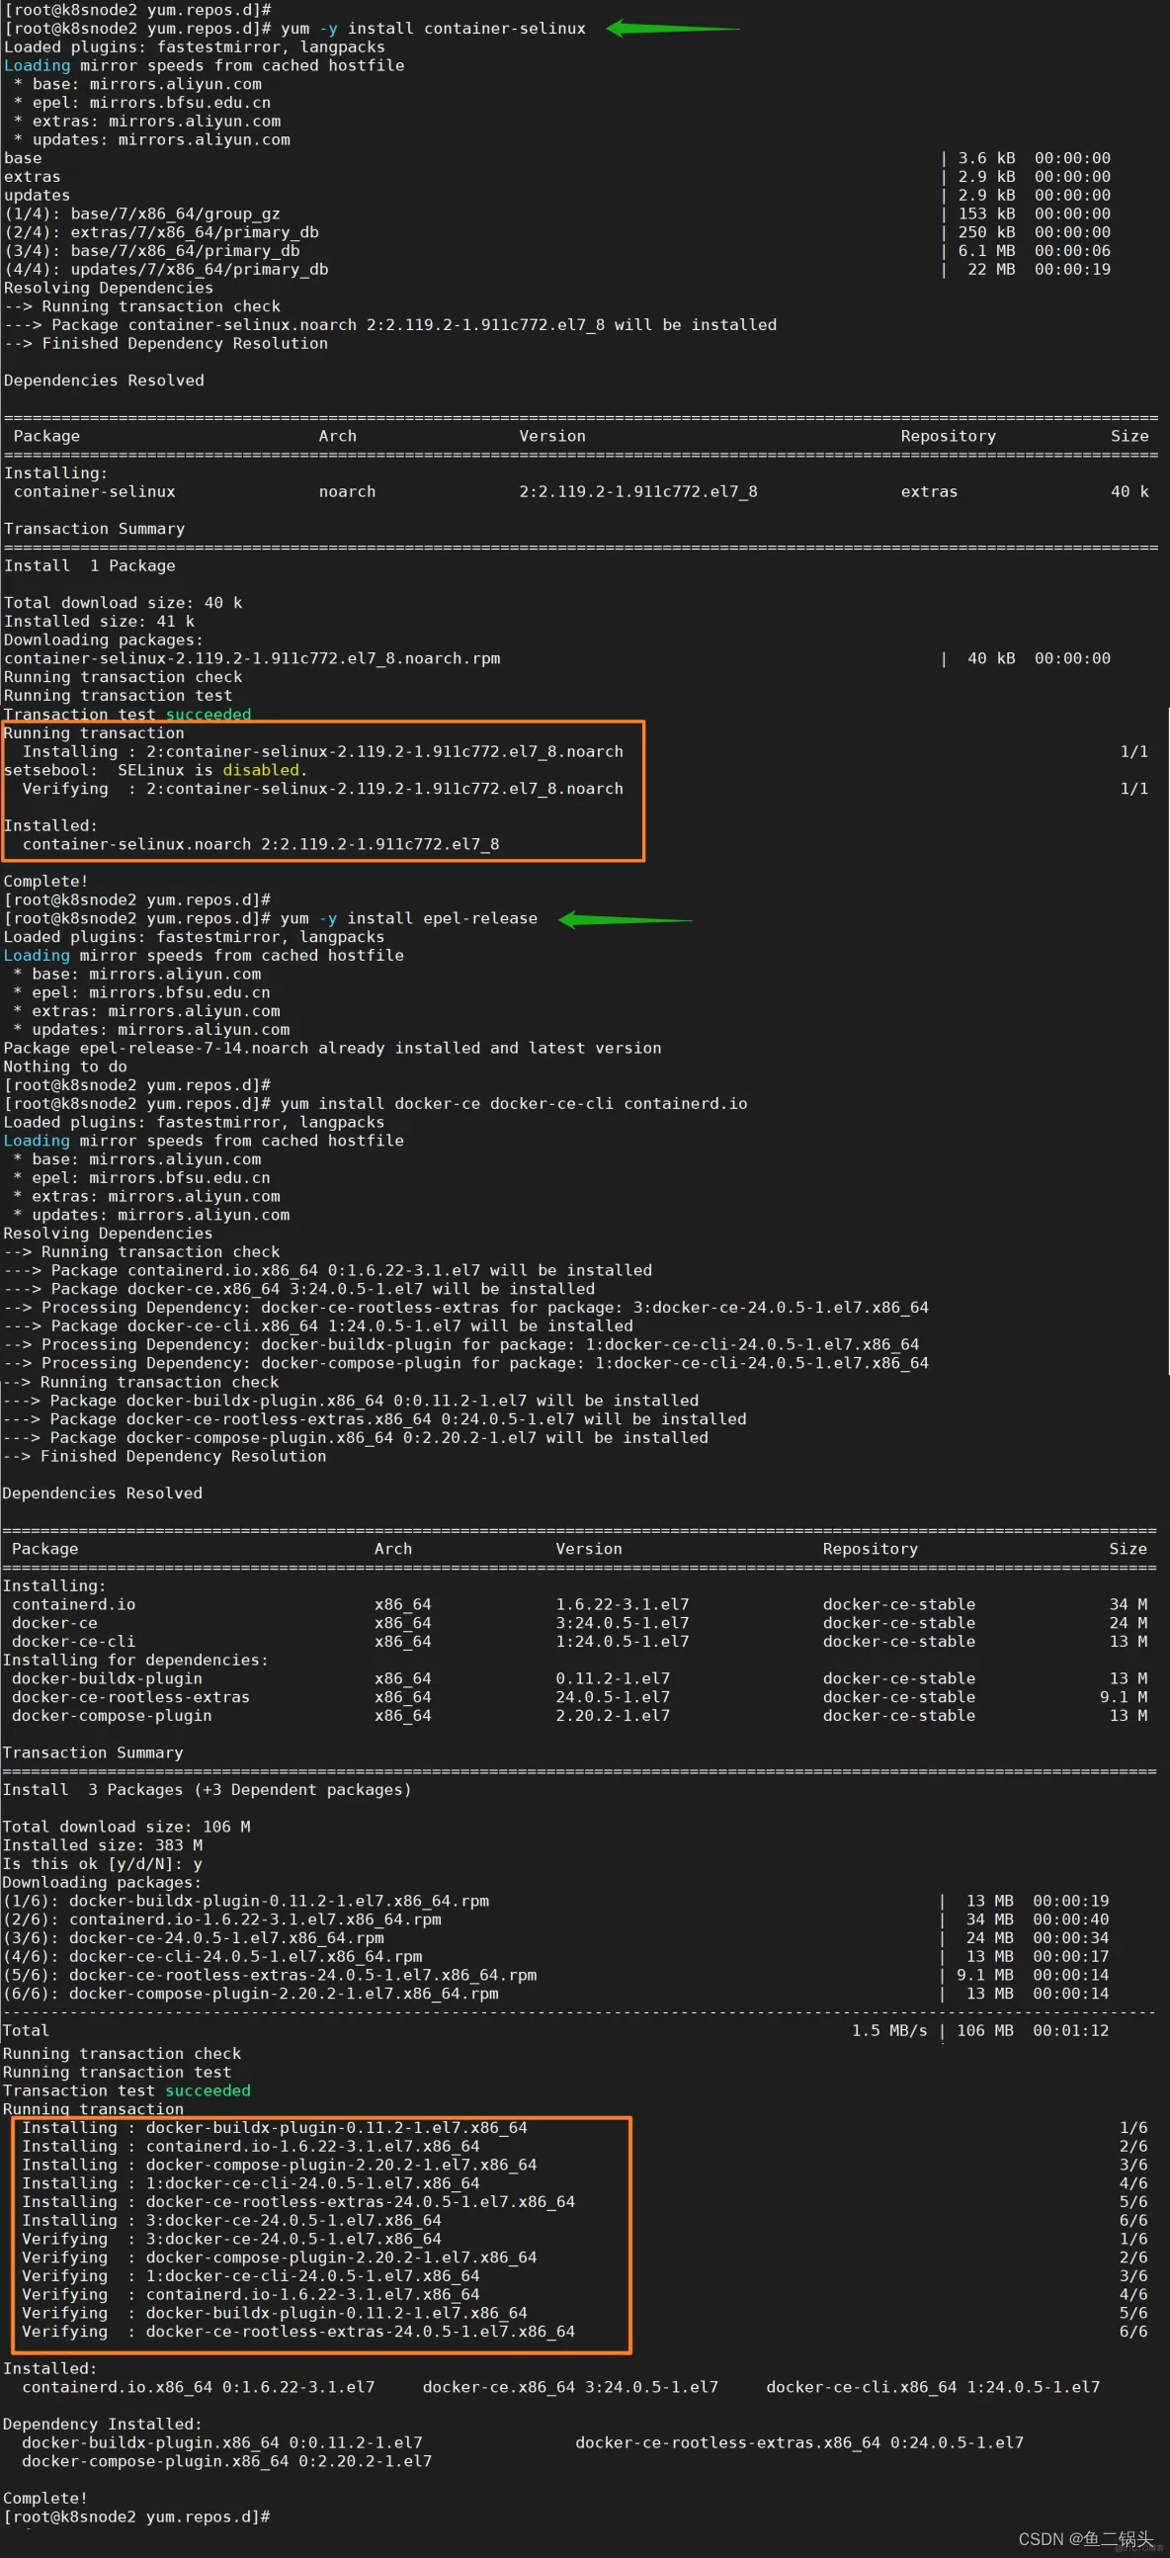Click the first 'Complete!' line

point(45,881)
